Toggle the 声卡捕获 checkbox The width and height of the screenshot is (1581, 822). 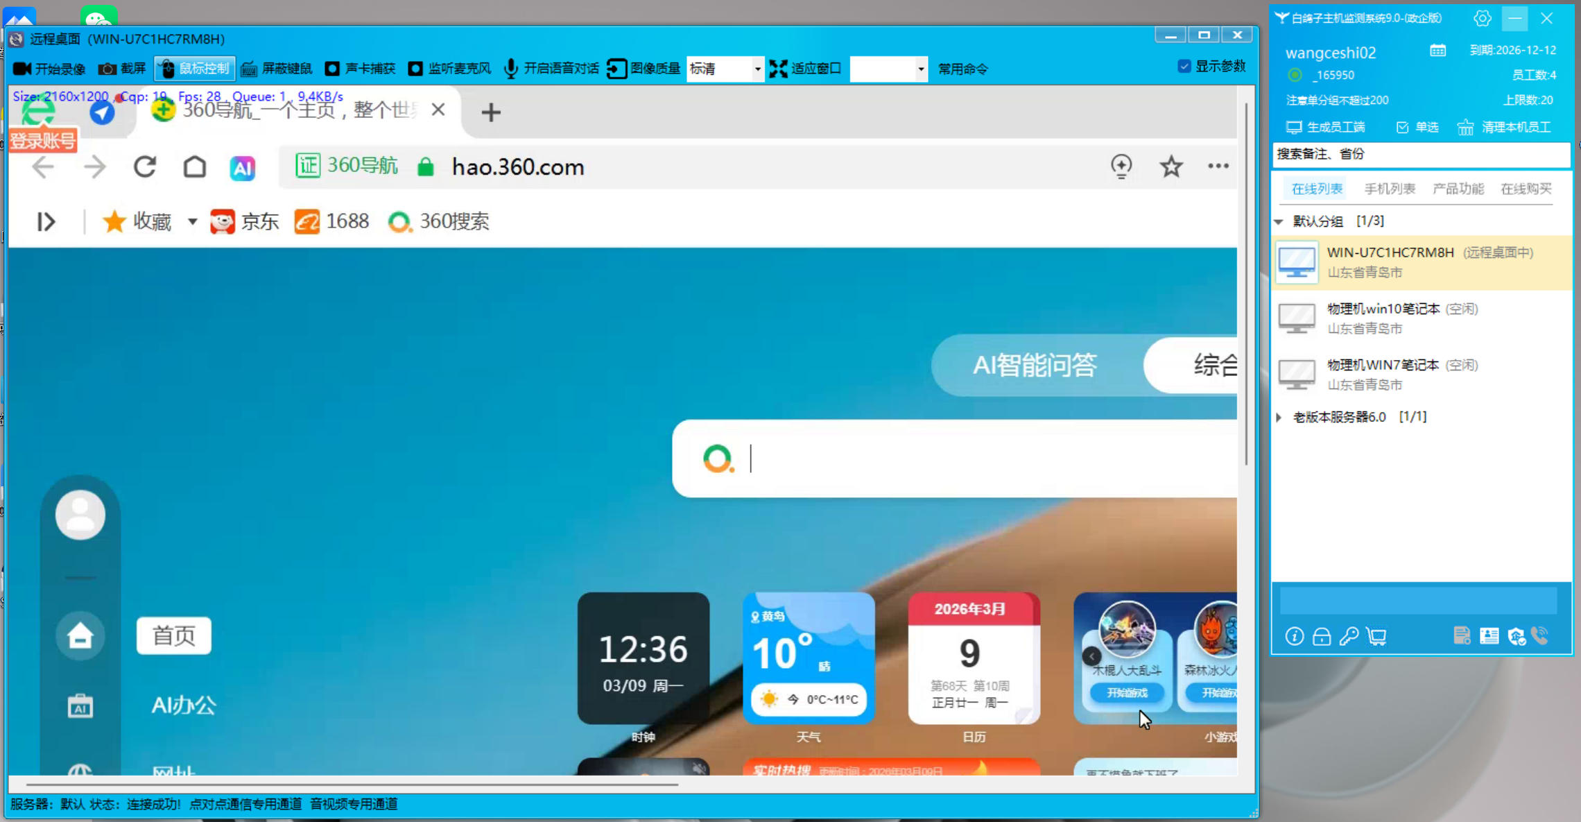(333, 69)
